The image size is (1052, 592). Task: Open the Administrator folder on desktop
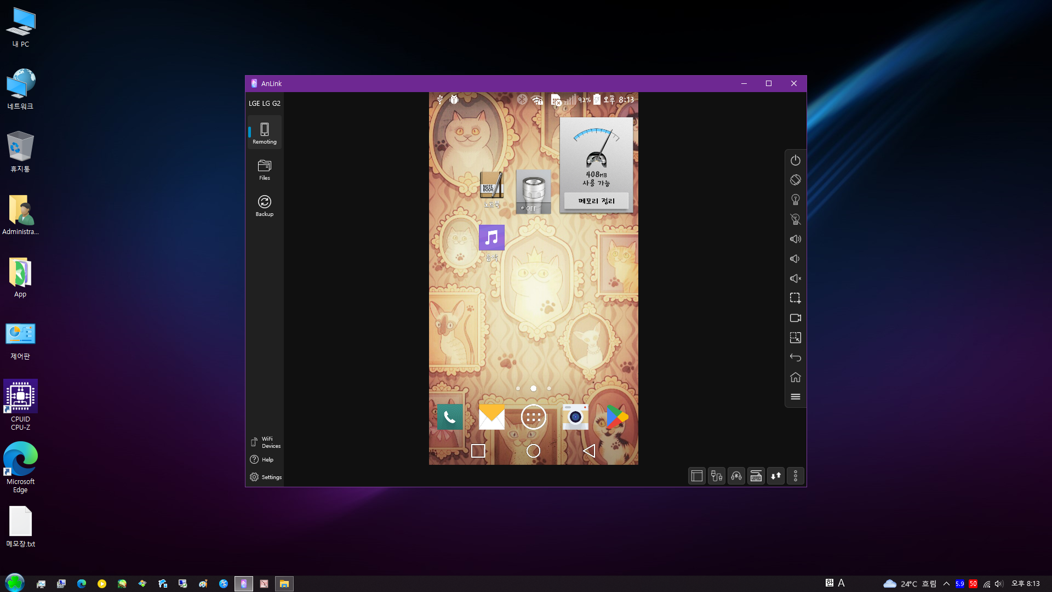coord(21,214)
